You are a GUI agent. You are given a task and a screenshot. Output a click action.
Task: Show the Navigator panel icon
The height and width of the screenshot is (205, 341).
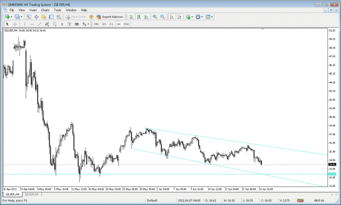tap(44, 17)
